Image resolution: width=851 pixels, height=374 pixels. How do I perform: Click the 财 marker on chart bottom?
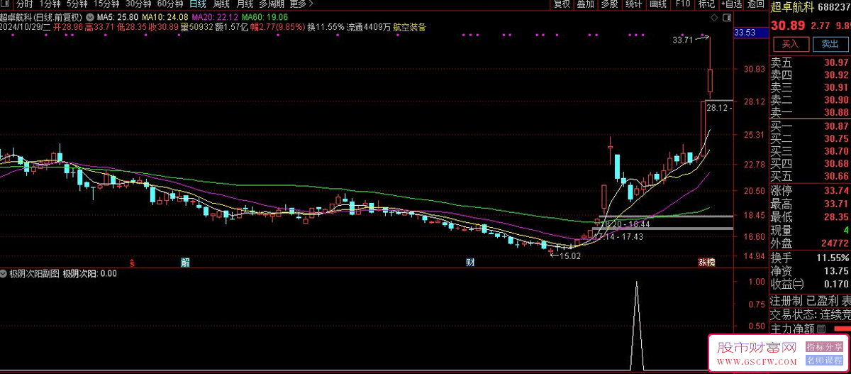pos(469,263)
